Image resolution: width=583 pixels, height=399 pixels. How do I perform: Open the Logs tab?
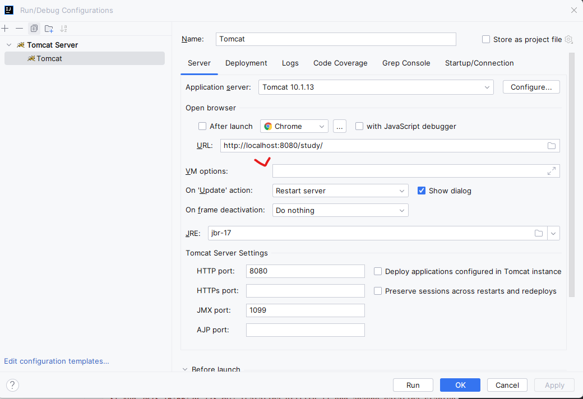290,63
